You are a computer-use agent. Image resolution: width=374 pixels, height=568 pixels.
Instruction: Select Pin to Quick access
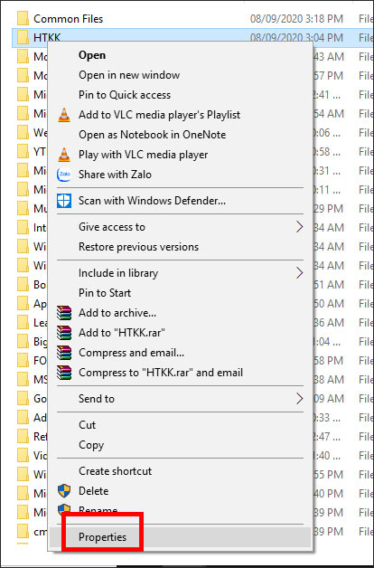tap(125, 95)
